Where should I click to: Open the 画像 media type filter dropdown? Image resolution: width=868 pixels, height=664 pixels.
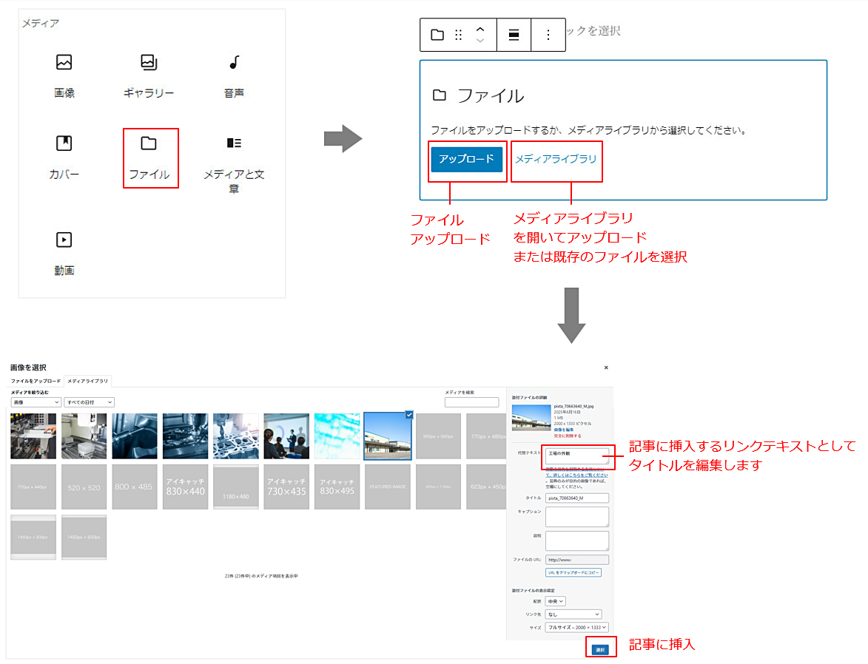pyautogui.click(x=36, y=402)
